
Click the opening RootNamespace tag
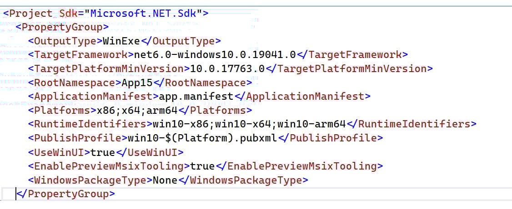tap(75, 83)
